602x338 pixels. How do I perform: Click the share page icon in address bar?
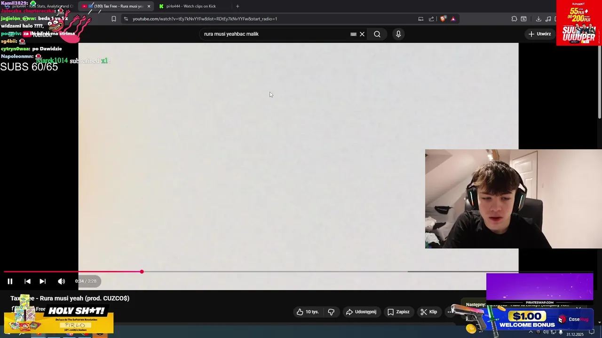click(x=431, y=19)
